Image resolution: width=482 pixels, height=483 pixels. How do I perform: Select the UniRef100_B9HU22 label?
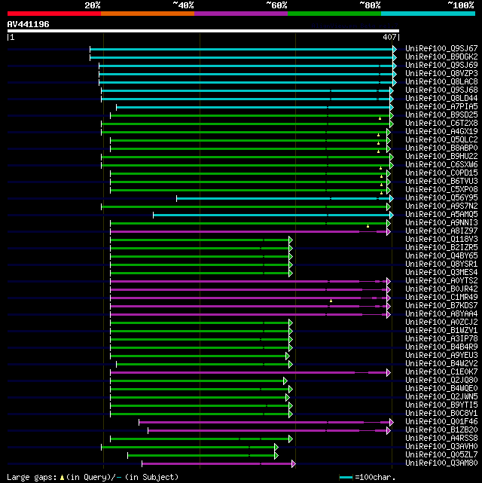point(441,157)
